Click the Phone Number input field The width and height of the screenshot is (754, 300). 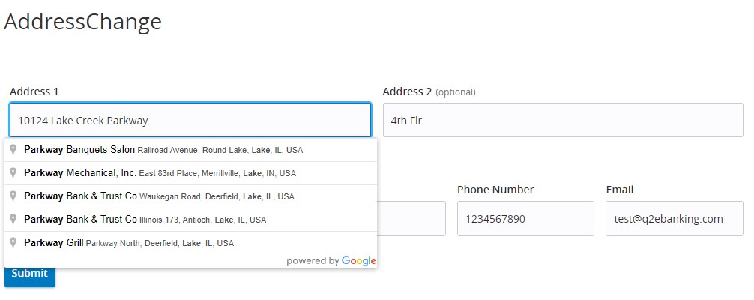(525, 218)
